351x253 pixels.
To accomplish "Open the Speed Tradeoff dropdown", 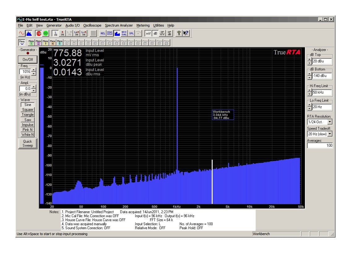I will point(330,133).
